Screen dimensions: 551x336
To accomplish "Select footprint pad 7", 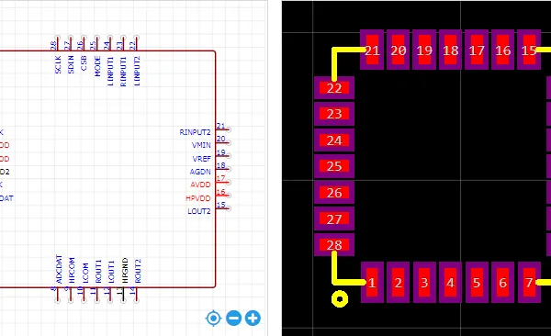I will pyautogui.click(x=529, y=282).
